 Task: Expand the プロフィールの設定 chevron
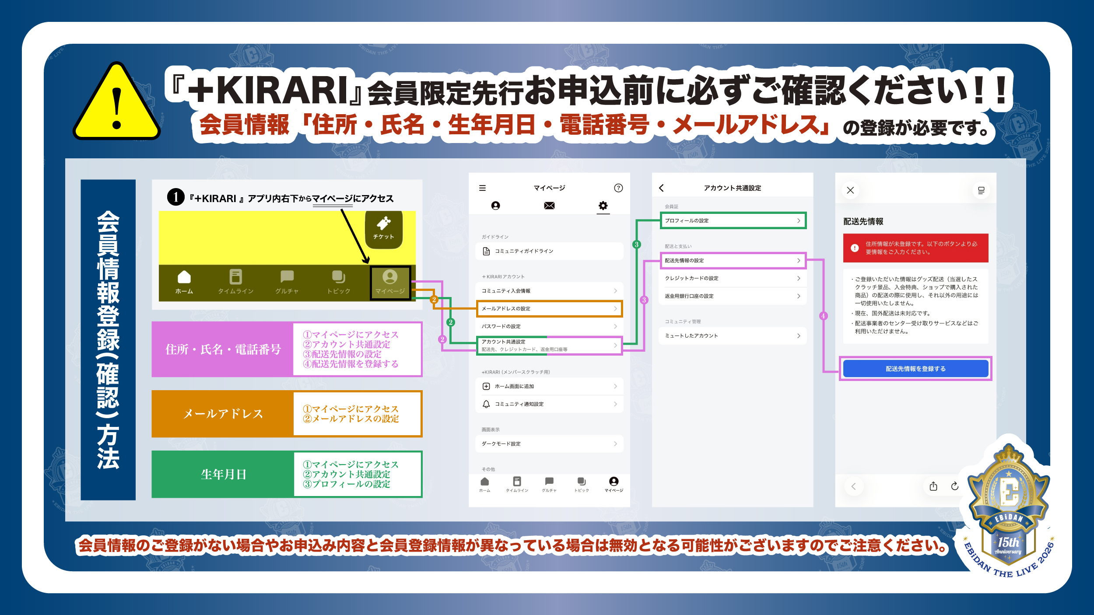tap(799, 220)
